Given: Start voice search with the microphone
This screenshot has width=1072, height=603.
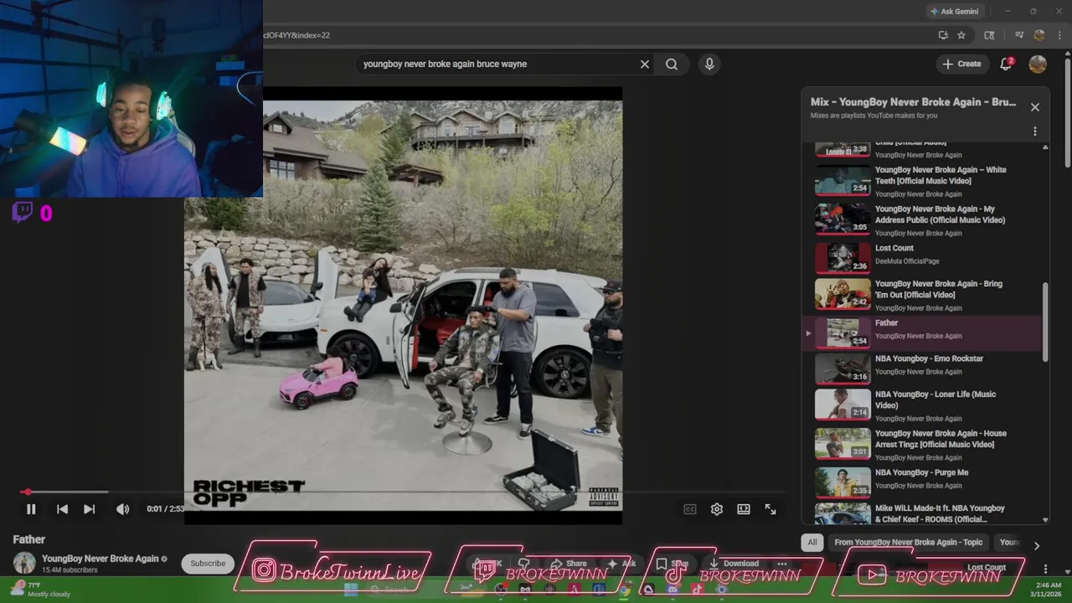Looking at the screenshot, I should pos(709,64).
